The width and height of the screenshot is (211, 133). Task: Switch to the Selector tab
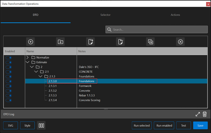coord(105,15)
